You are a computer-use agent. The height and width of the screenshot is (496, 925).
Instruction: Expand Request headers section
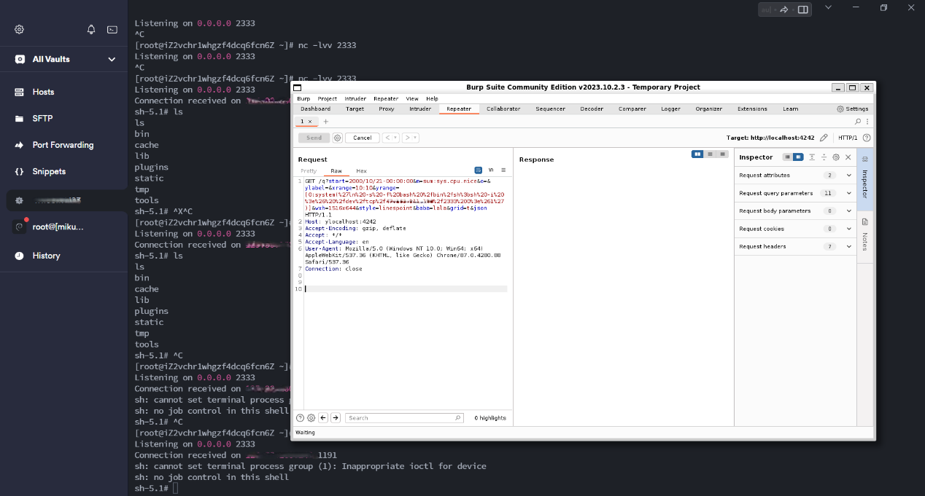tap(849, 246)
